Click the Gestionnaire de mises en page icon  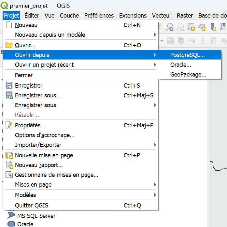click(9, 175)
